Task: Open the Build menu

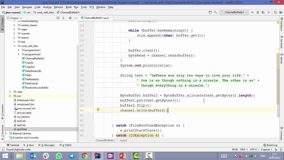Action: click(68, 7)
